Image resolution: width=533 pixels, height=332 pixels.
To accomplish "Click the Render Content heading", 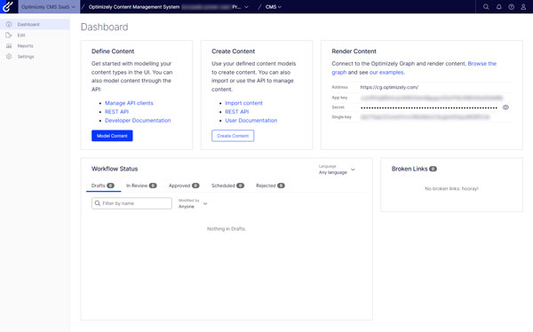I will [354, 51].
